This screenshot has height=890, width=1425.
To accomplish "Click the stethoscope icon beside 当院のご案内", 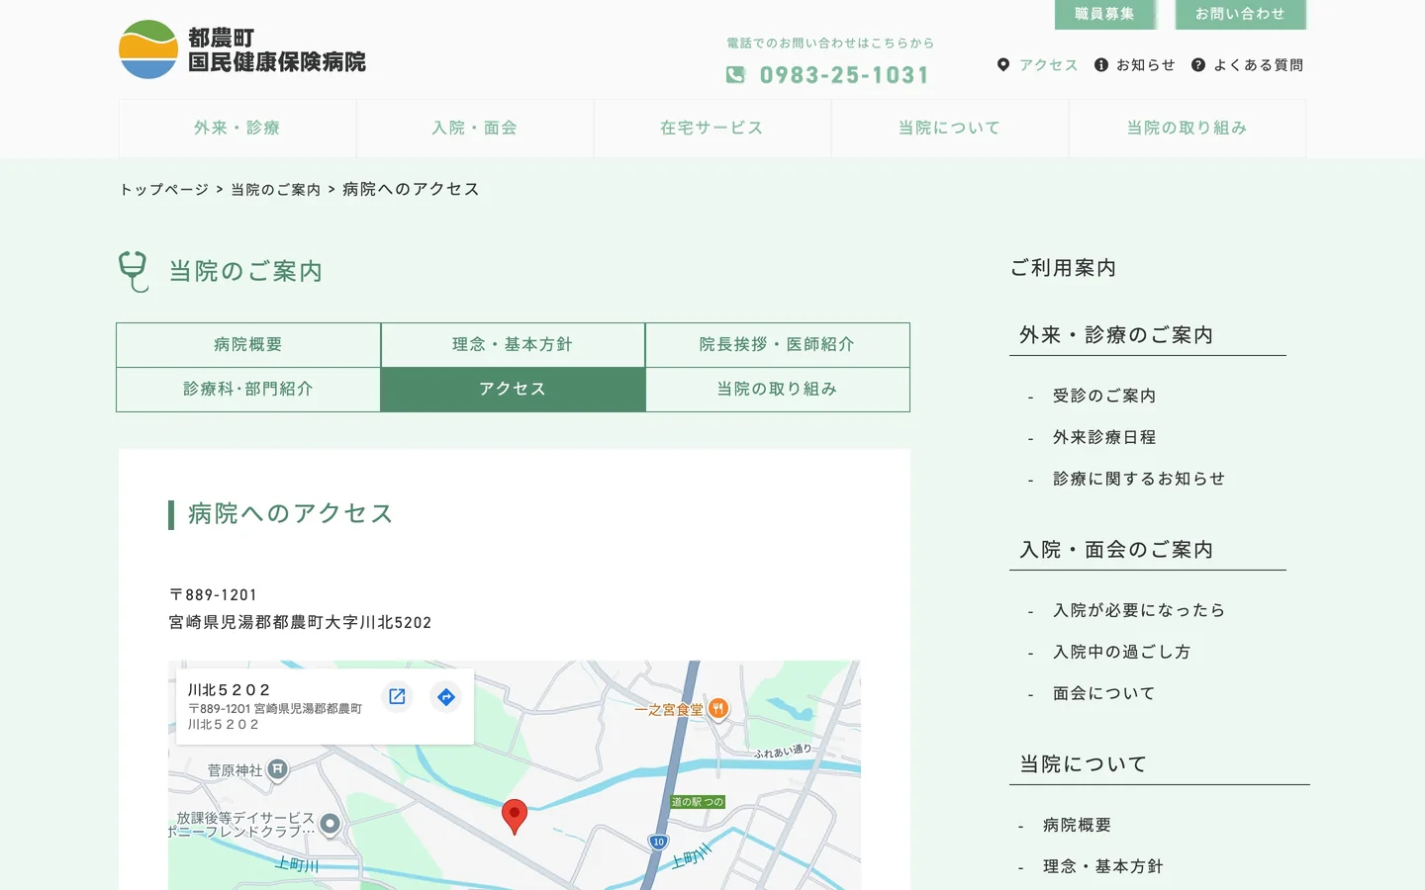I will click(134, 271).
